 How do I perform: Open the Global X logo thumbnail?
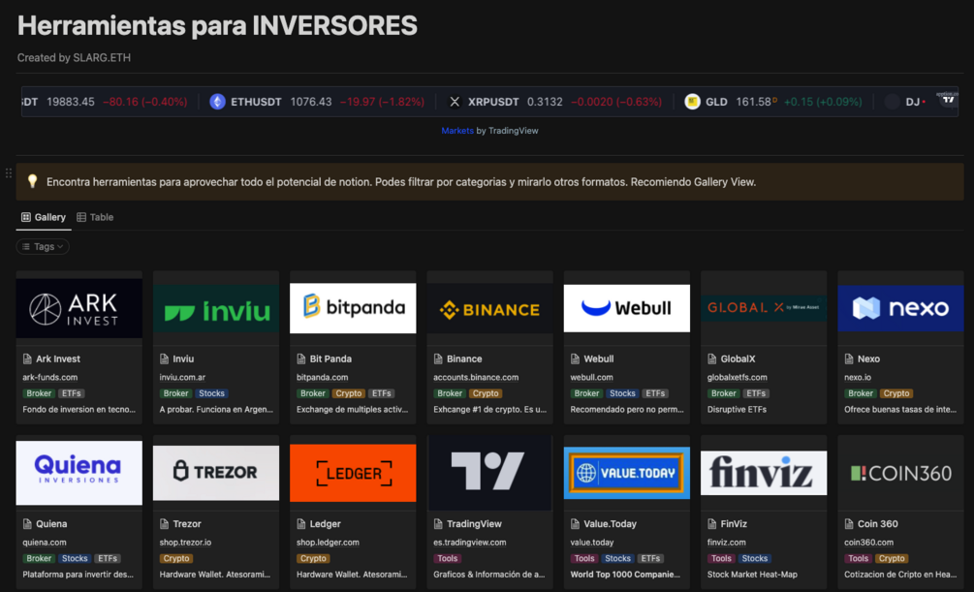[764, 307]
